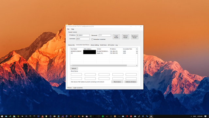Click the table's scroll left arrow
Viewport: 209px width, 118px height.
tap(71, 66)
